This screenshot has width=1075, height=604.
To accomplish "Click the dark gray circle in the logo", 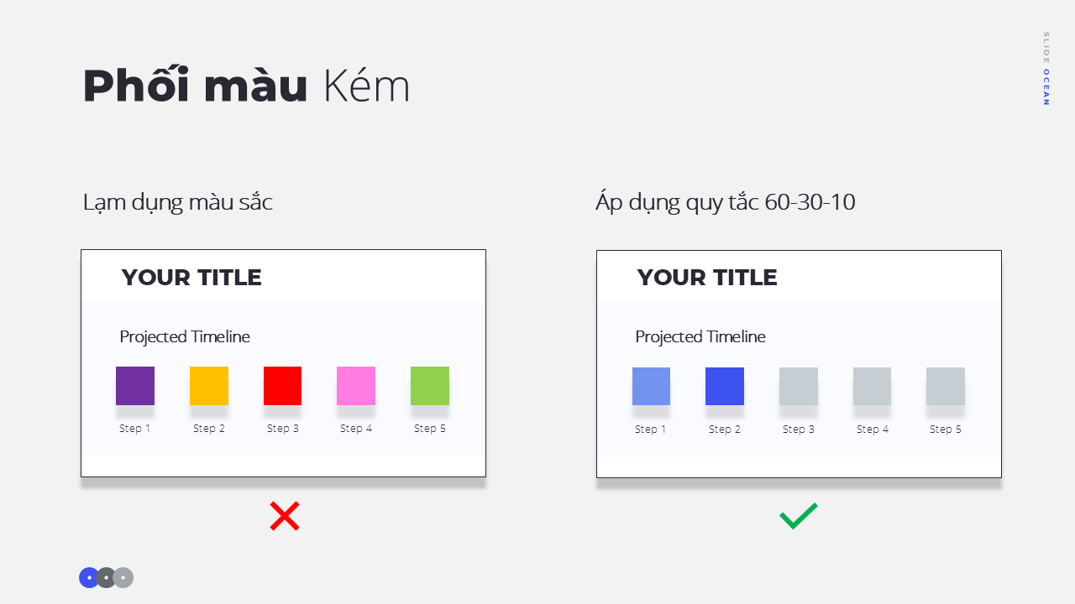I will click(x=107, y=577).
